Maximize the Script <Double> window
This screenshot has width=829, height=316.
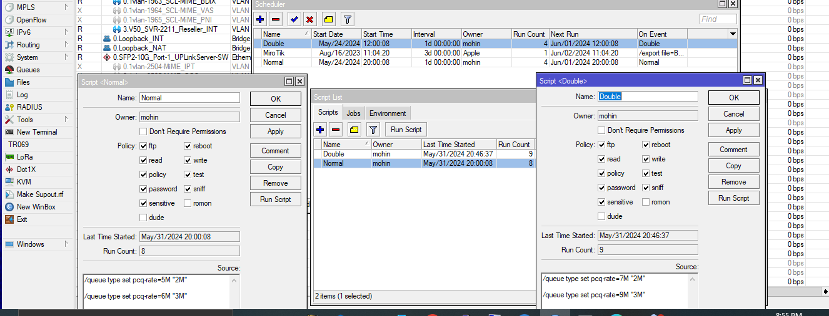(747, 80)
